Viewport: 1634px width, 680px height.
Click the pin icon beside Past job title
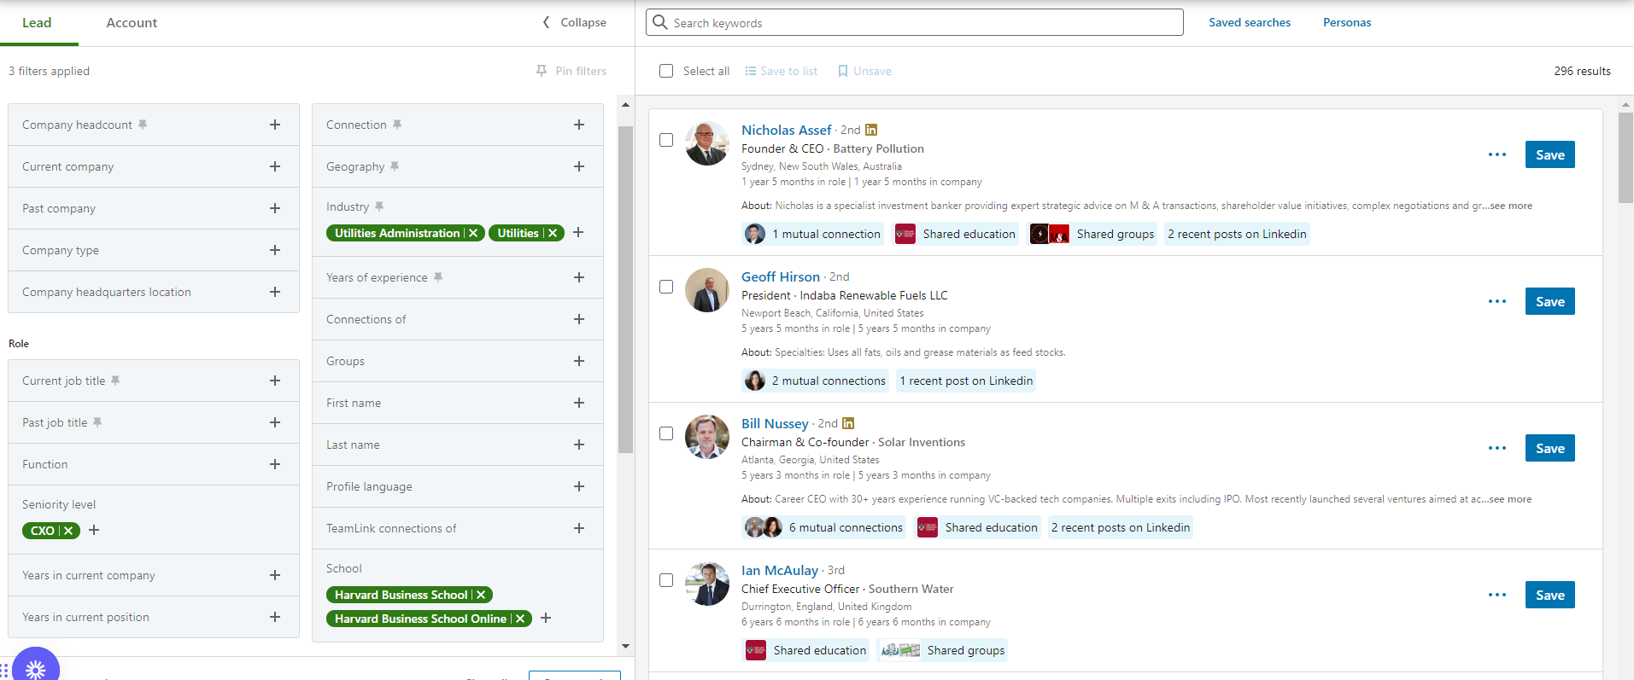click(x=97, y=422)
